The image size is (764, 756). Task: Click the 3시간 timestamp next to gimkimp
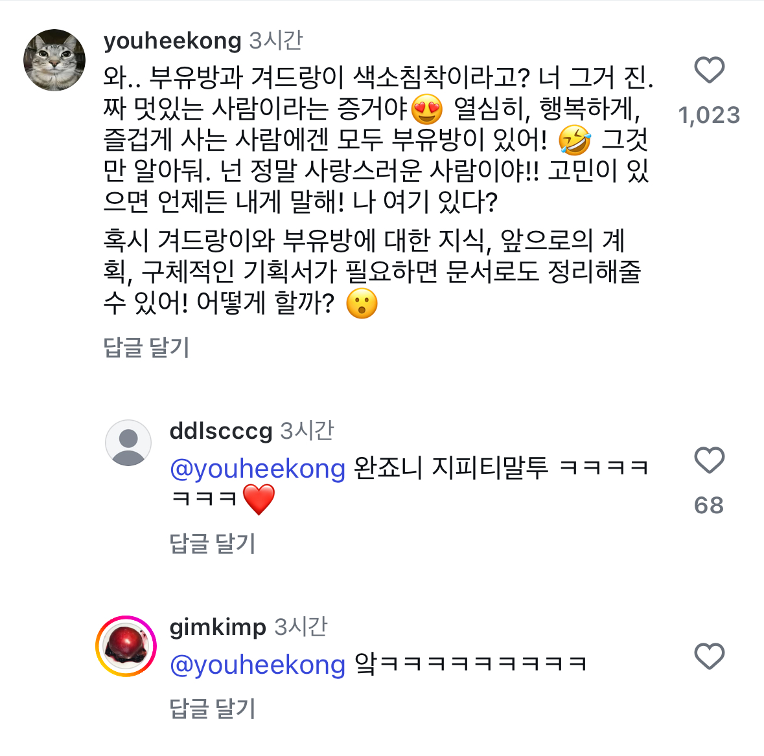(x=301, y=627)
